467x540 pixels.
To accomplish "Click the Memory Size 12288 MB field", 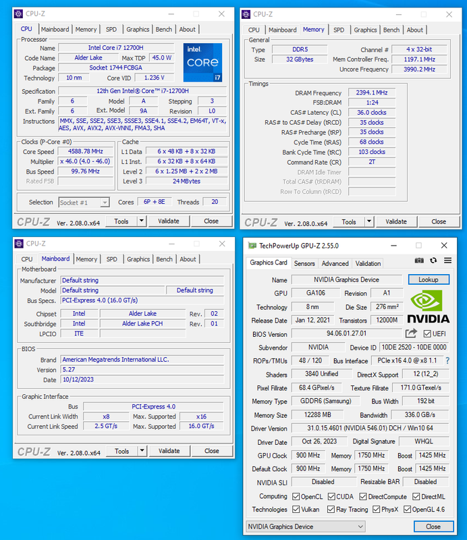I will (317, 415).
